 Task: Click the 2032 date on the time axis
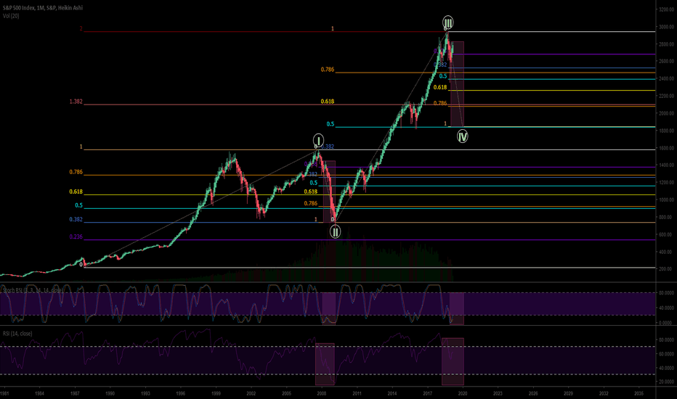pos(604,393)
